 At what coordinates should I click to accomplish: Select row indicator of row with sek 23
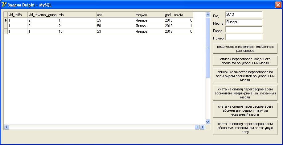(6, 31)
